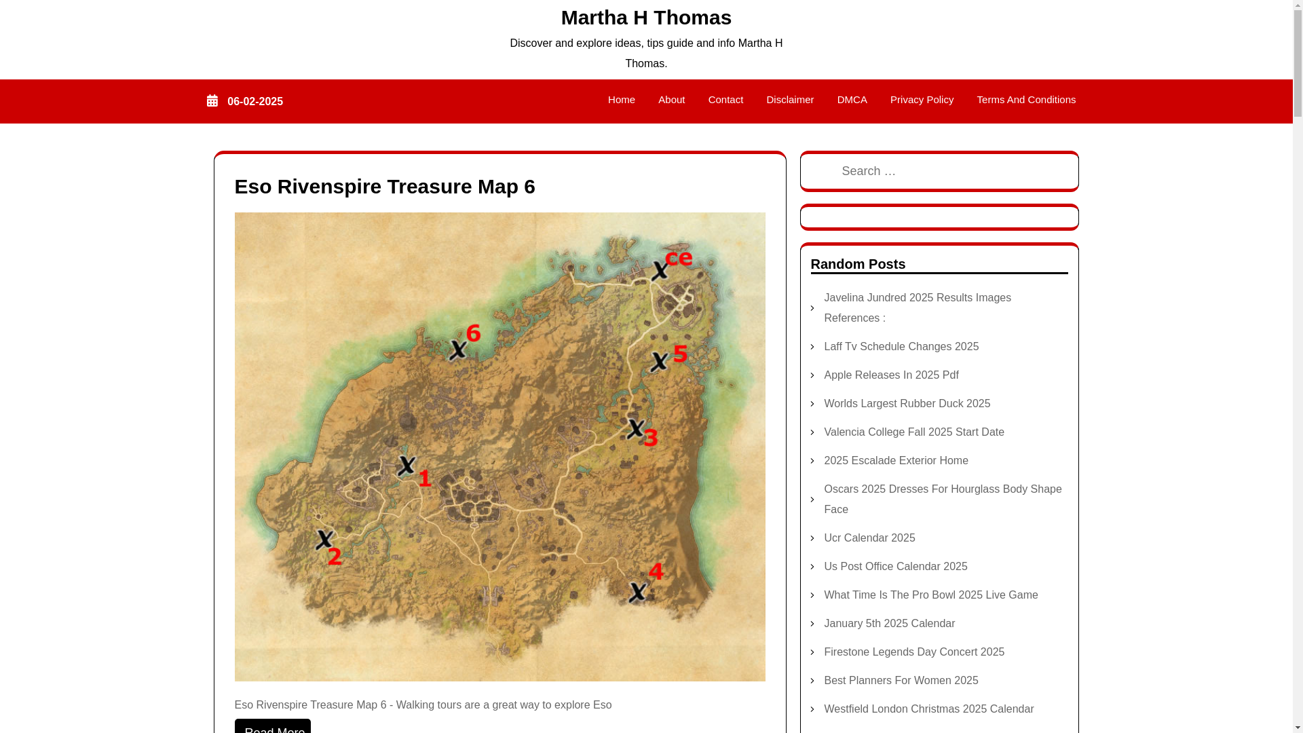Screen dimensions: 1303x733
Task: Open Best Planners For Women 2025
Action: pyautogui.click(x=901, y=681)
